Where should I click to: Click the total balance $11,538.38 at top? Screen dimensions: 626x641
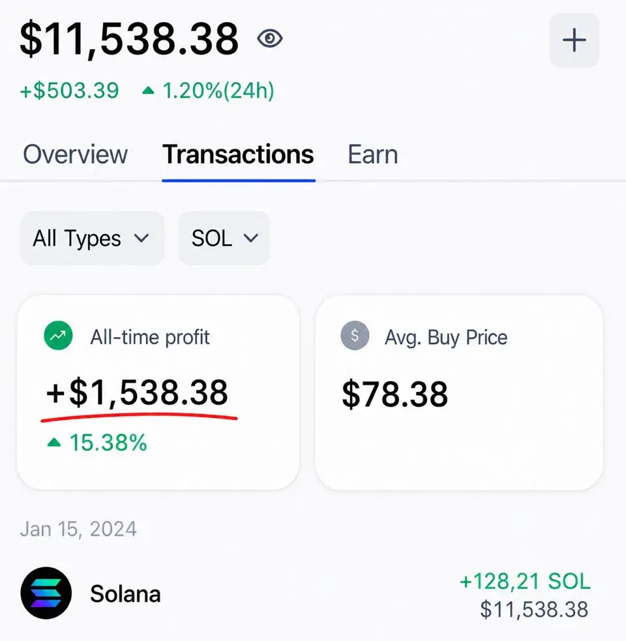(129, 39)
